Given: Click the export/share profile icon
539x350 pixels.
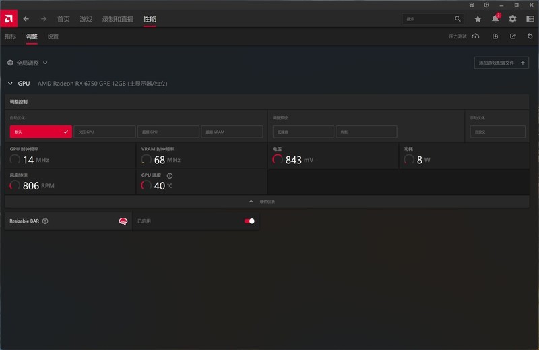Looking at the screenshot, I should (513, 36).
